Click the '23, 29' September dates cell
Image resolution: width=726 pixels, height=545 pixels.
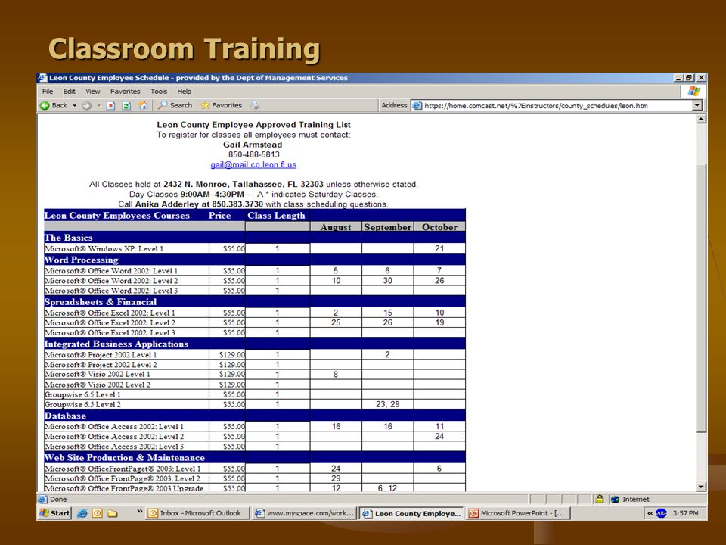387,404
